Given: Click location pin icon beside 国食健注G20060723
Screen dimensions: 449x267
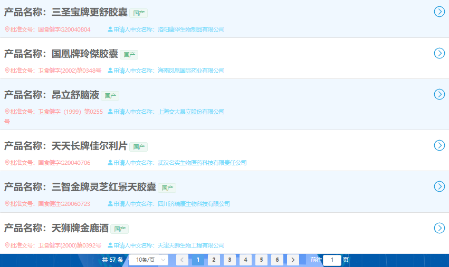Looking at the screenshot, I should [x=7, y=203].
